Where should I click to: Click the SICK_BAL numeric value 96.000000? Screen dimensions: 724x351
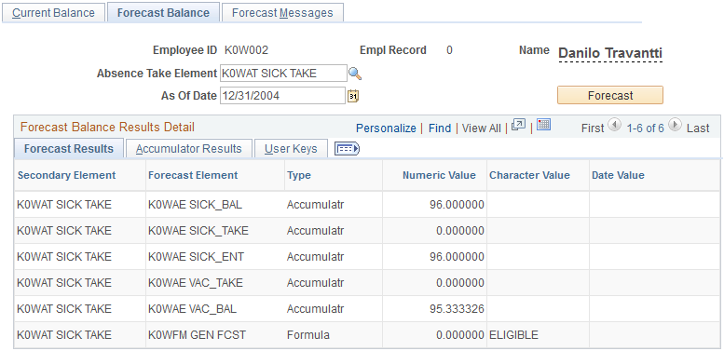point(457,204)
